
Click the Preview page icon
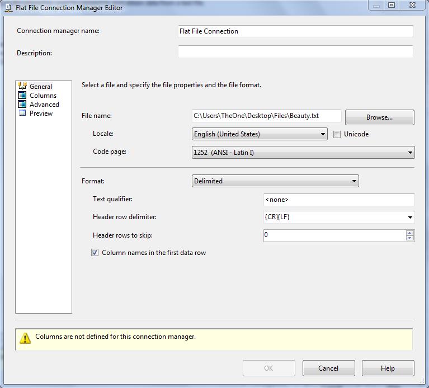coord(22,113)
